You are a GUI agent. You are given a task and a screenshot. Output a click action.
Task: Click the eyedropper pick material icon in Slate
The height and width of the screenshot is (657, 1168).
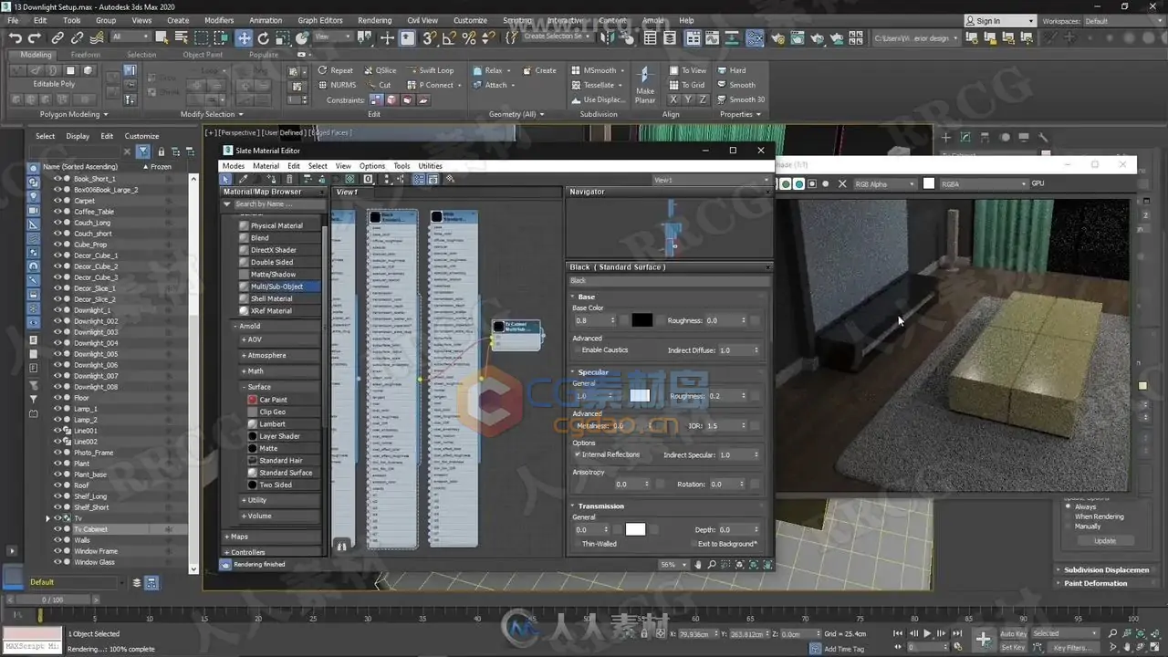(243, 179)
